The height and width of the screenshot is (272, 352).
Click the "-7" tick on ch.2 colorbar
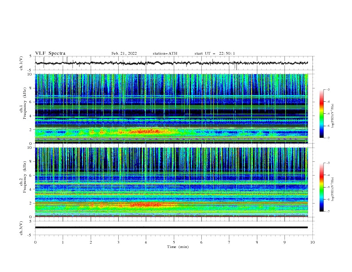coord(328,211)
